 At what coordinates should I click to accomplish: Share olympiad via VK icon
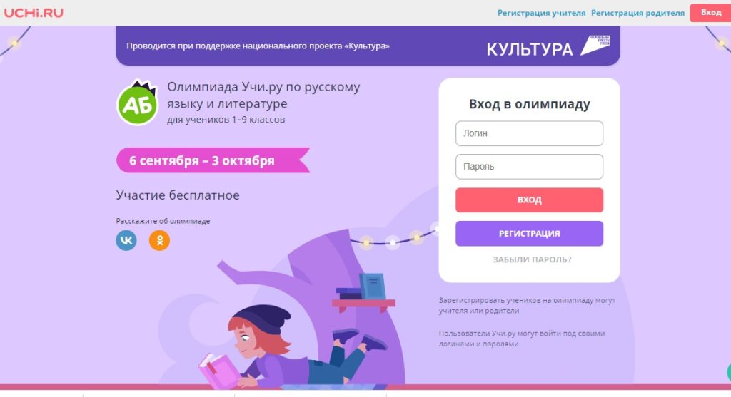[x=126, y=240]
